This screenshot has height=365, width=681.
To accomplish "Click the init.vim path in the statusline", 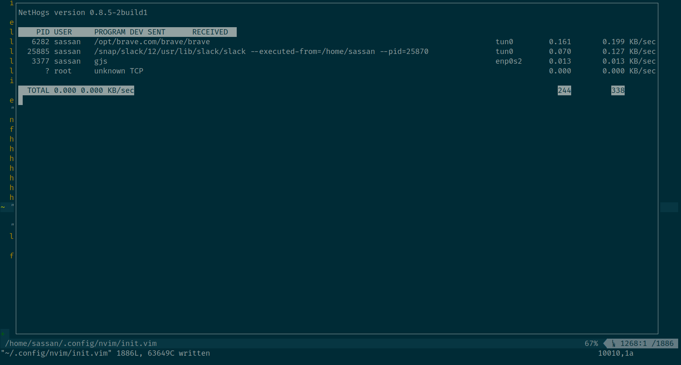I will 80,344.
